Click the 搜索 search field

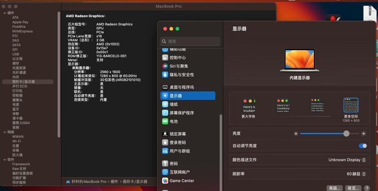tap(190, 42)
